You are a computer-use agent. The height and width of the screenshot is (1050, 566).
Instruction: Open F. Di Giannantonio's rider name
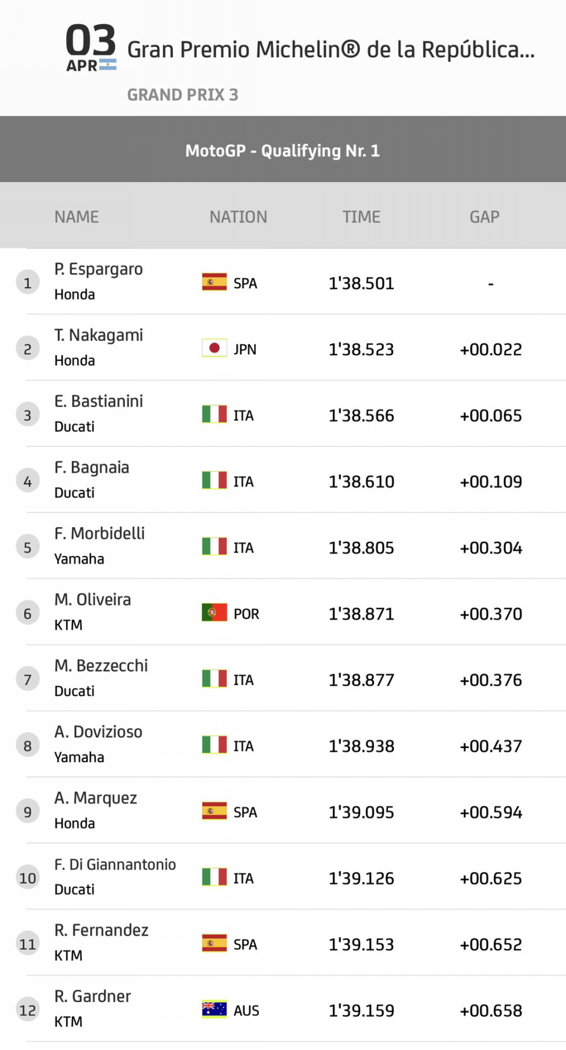115,864
